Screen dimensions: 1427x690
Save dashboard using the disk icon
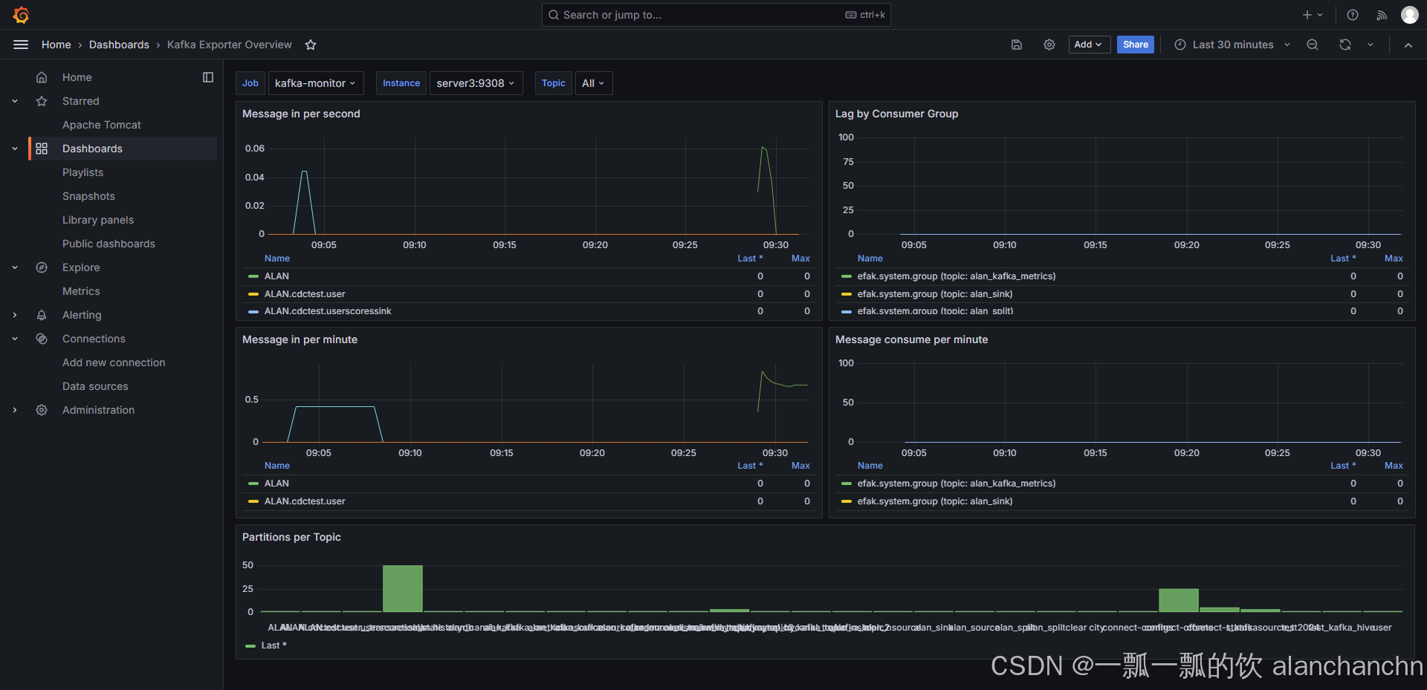coord(1017,45)
